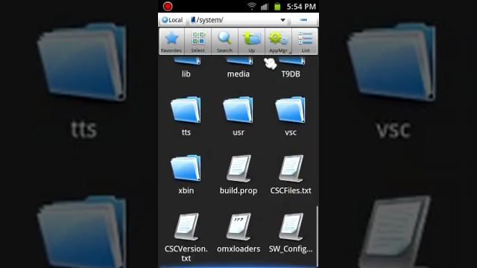The image size is (477, 268).
Task: Open the SW_Config file icon
Action: [291, 226]
